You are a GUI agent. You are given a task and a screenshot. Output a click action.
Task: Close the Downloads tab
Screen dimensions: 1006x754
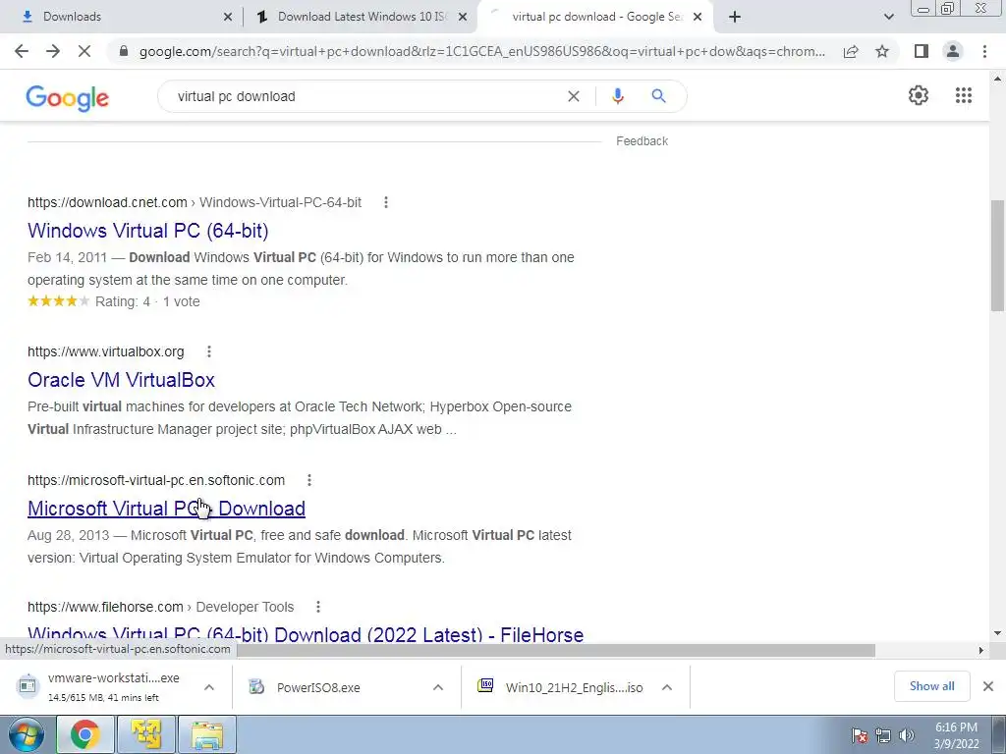point(228,17)
